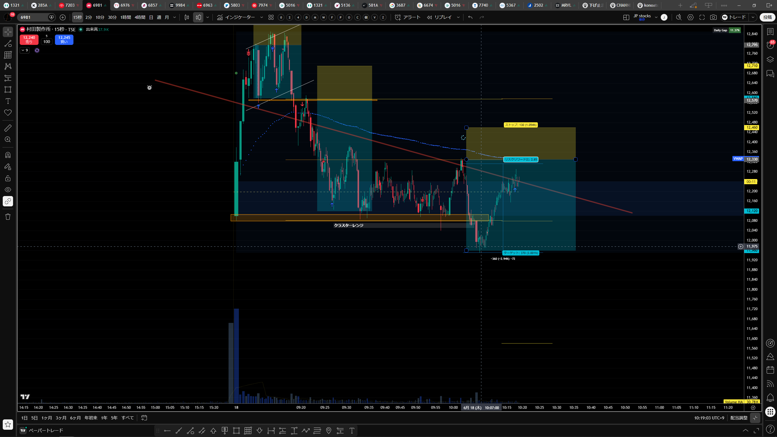Image resolution: width=777 pixels, height=437 pixels.
Task: Click the 12,245 買い buy button
Action: (64, 40)
